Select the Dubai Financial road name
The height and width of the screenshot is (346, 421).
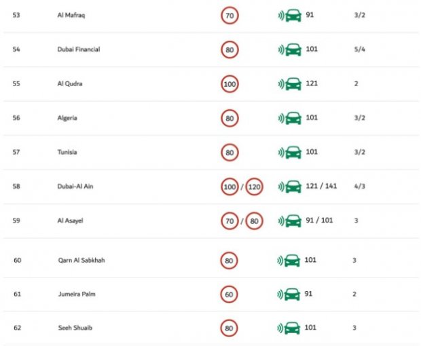[79, 50]
